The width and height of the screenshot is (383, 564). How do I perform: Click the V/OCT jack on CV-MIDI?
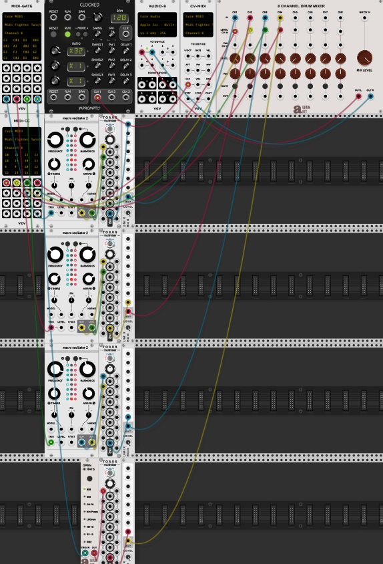[188, 57]
